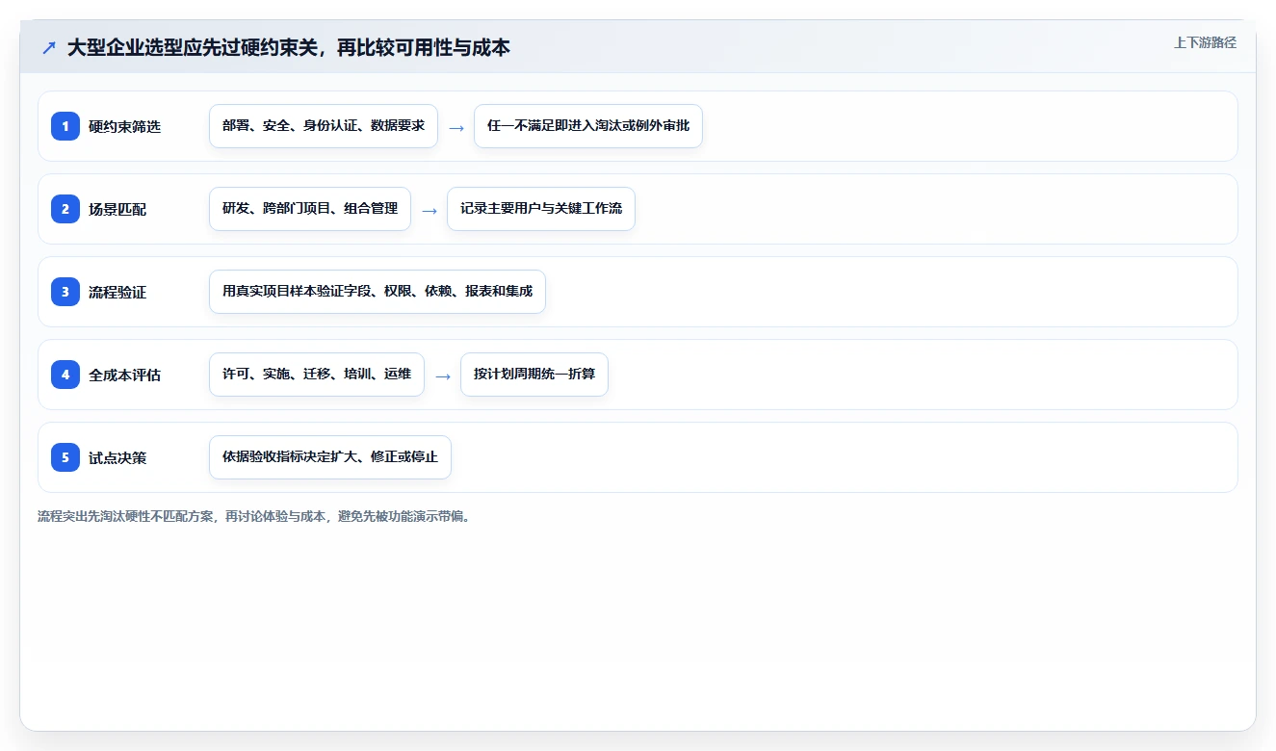Select step number 5 badge
The image size is (1276, 751).
coord(65,457)
